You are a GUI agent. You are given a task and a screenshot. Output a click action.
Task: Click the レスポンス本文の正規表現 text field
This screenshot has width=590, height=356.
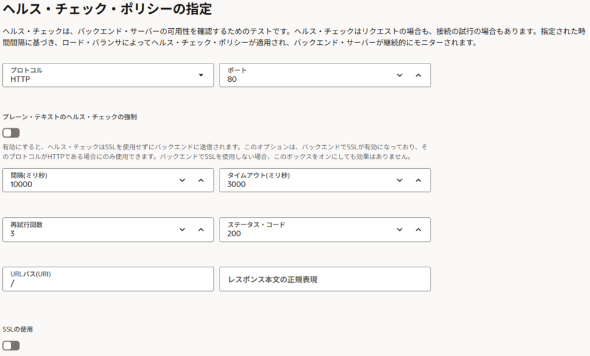pyautogui.click(x=325, y=279)
